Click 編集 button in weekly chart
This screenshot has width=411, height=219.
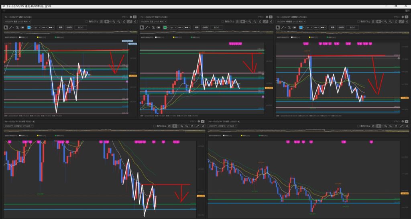[x=61, y=27]
